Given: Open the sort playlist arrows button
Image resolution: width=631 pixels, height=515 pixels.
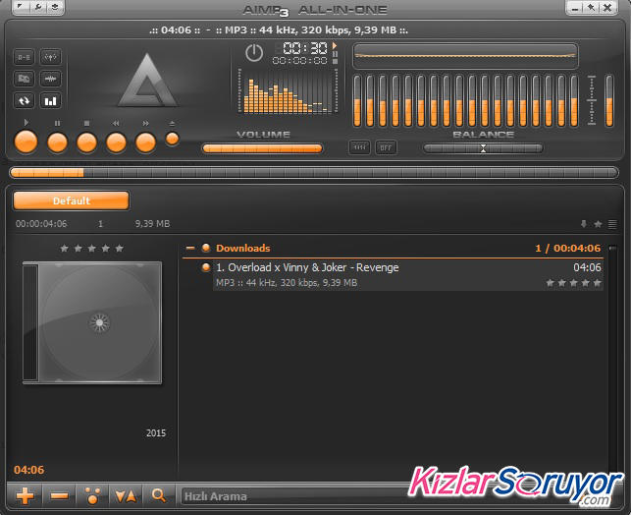Looking at the screenshot, I should click(x=126, y=495).
